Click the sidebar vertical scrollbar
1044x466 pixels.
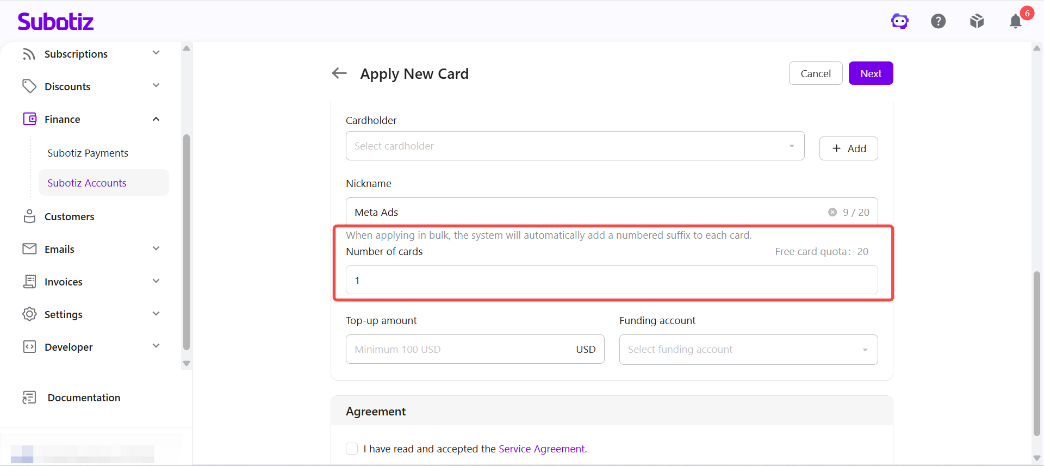pos(187,242)
